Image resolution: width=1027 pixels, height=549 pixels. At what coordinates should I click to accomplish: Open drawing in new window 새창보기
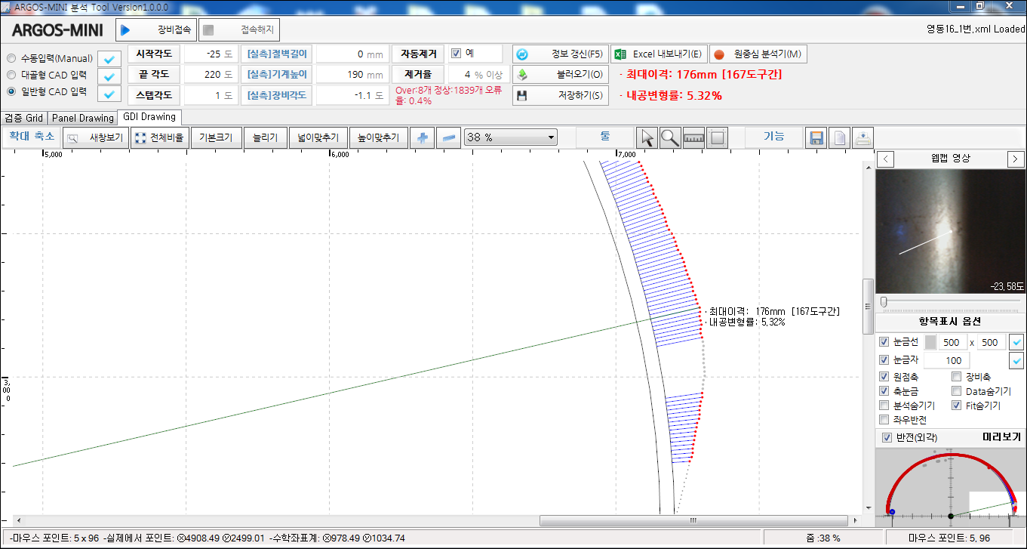(95, 137)
